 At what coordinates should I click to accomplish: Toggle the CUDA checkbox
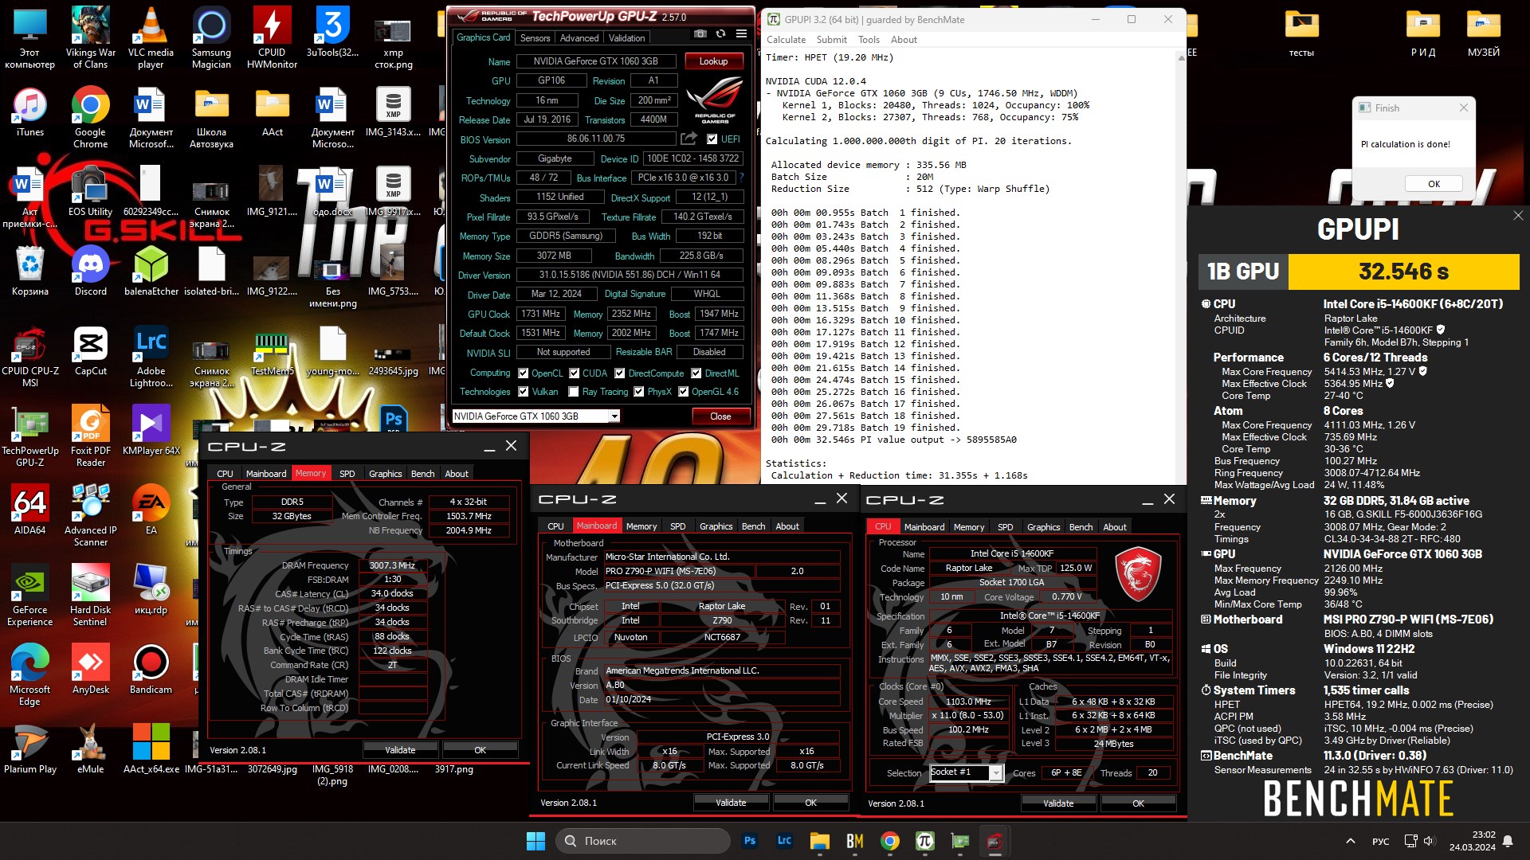tap(575, 373)
